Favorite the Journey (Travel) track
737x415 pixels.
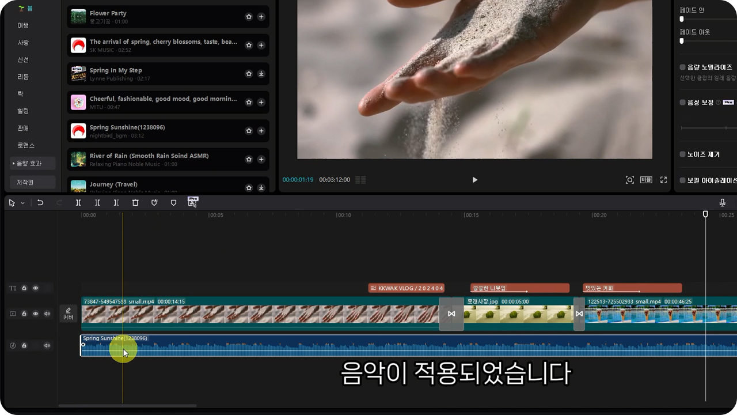[249, 187]
